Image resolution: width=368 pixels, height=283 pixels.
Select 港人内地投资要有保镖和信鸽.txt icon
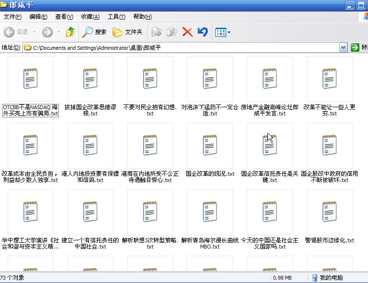click(90, 145)
